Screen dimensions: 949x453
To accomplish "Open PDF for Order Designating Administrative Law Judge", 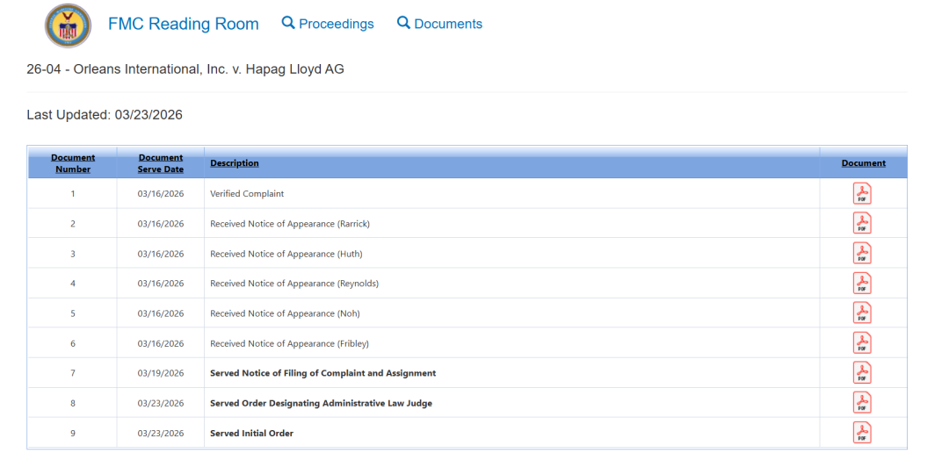I will pos(862,403).
